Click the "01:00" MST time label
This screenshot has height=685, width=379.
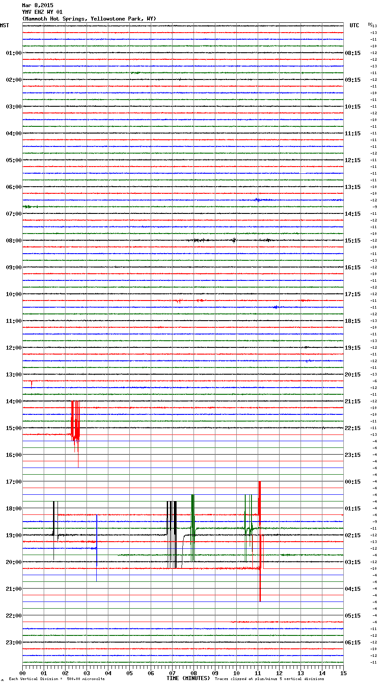(14, 53)
